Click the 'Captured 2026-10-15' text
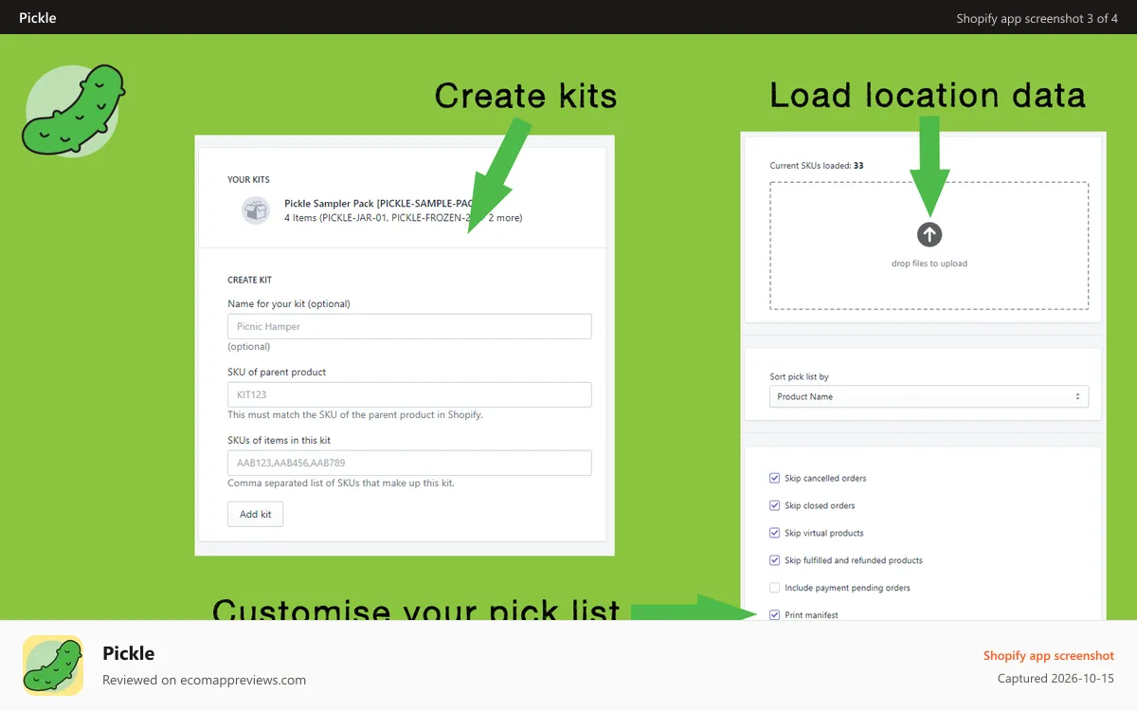The height and width of the screenshot is (711, 1137). click(1056, 679)
